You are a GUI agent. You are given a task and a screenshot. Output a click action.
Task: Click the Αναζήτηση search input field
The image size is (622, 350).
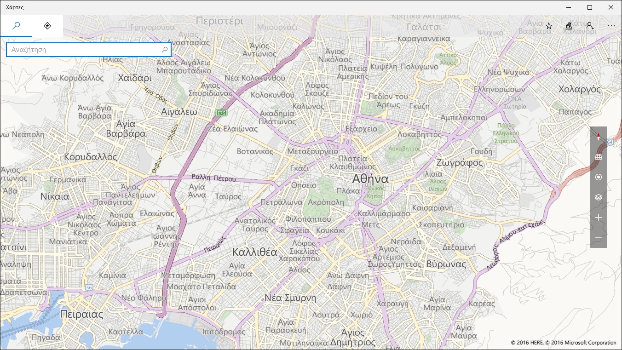coord(84,50)
